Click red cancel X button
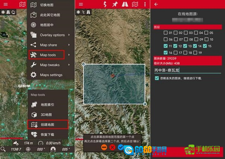Screen dimensions: 225x159 [112, 147]
